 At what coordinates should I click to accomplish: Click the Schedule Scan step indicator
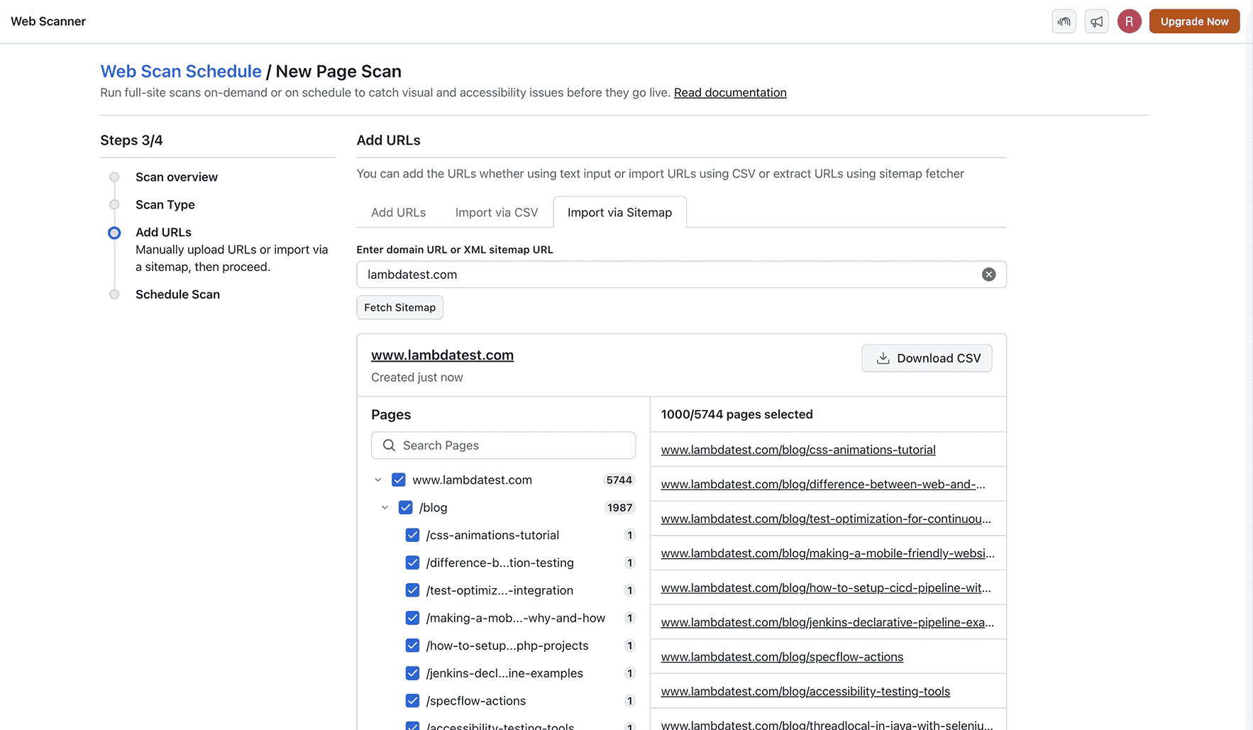(114, 294)
